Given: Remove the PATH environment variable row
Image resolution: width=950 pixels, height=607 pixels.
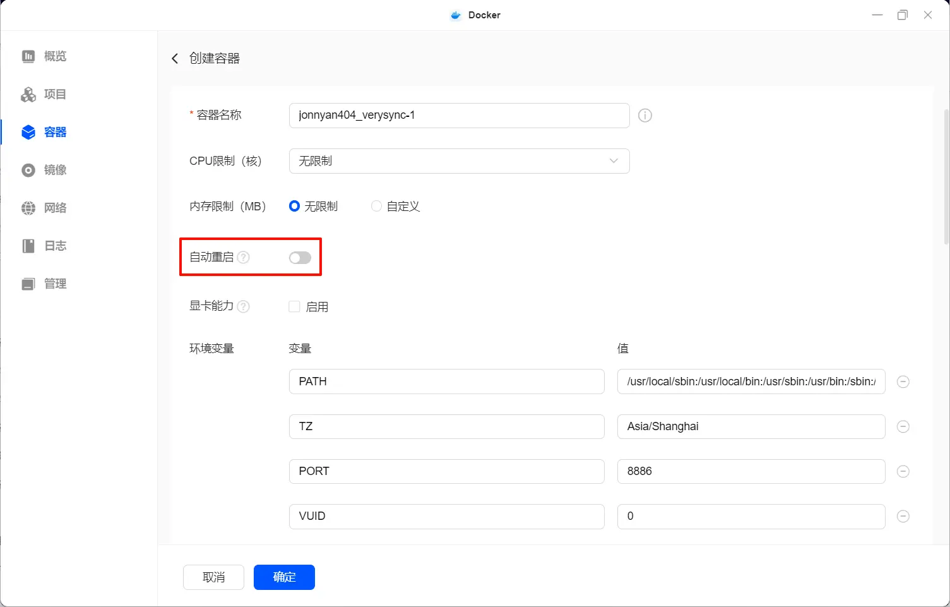Looking at the screenshot, I should click(903, 382).
